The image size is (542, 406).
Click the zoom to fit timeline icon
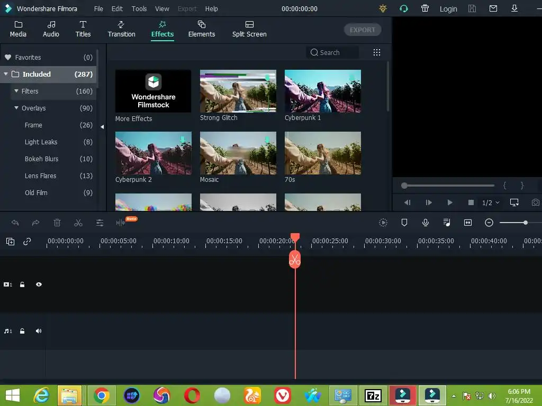click(468, 223)
